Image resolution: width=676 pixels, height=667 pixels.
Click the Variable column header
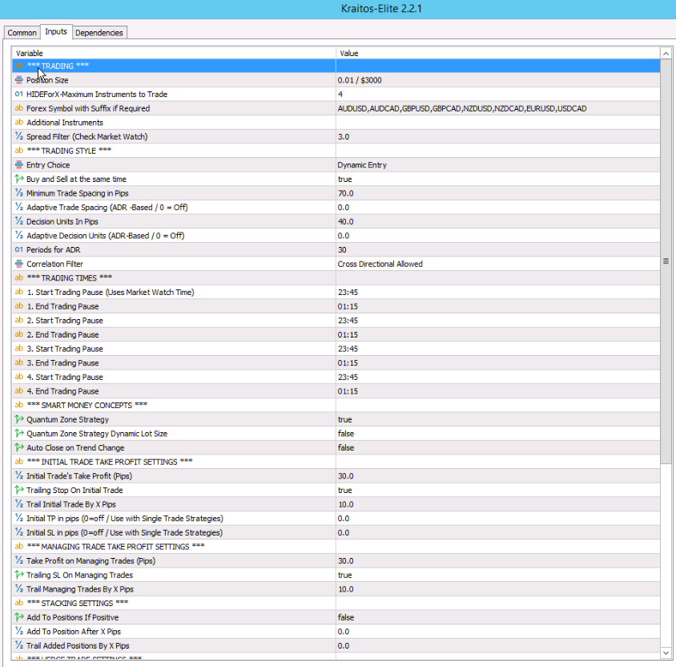174,53
